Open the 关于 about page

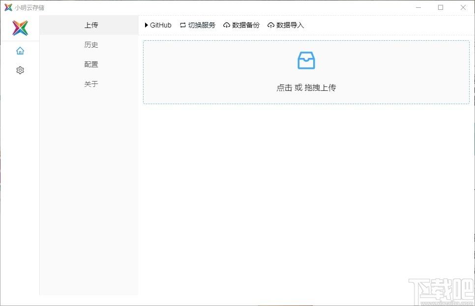[89, 84]
